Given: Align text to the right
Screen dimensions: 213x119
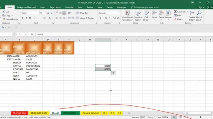Looking at the screenshot, I should coord(64,18).
